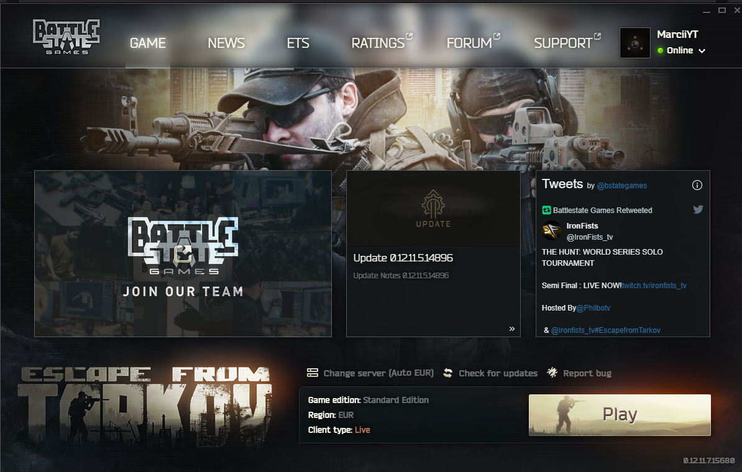This screenshot has height=472, width=742.
Task: Open the SUPPORT page link
Action: click(567, 42)
